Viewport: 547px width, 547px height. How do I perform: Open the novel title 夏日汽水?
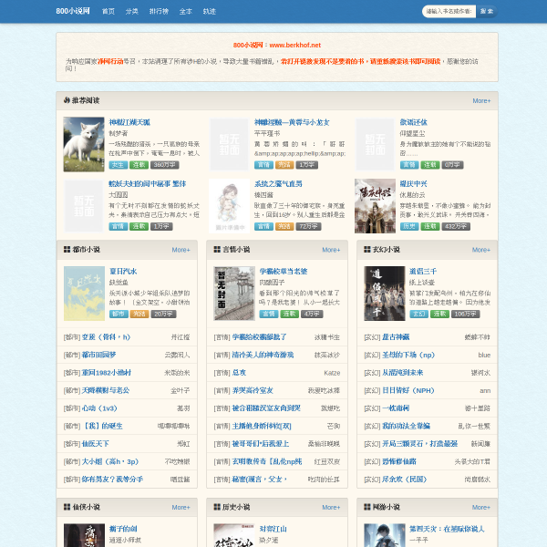point(123,272)
